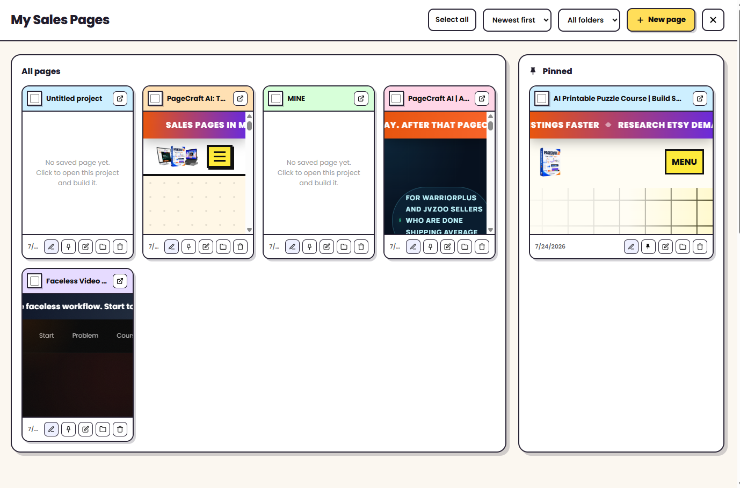This screenshot has width=740, height=488.
Task: Open the PageCraft AI: T… page externally
Action: pos(240,99)
